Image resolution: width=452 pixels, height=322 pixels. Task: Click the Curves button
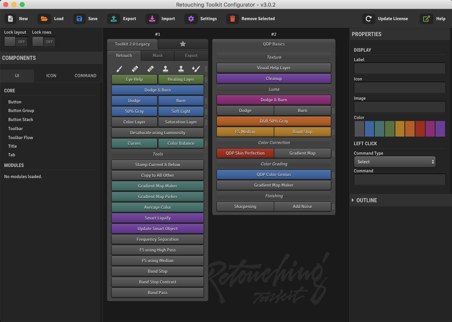(x=134, y=143)
